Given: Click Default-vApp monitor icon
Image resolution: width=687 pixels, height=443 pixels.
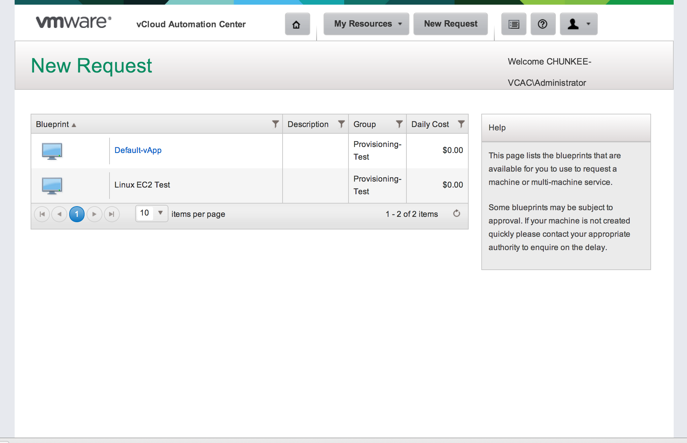Looking at the screenshot, I should 52,151.
